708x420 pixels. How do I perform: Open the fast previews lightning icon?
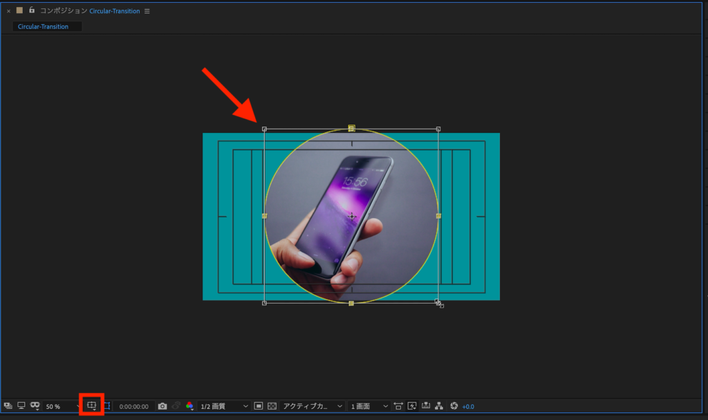pos(412,406)
